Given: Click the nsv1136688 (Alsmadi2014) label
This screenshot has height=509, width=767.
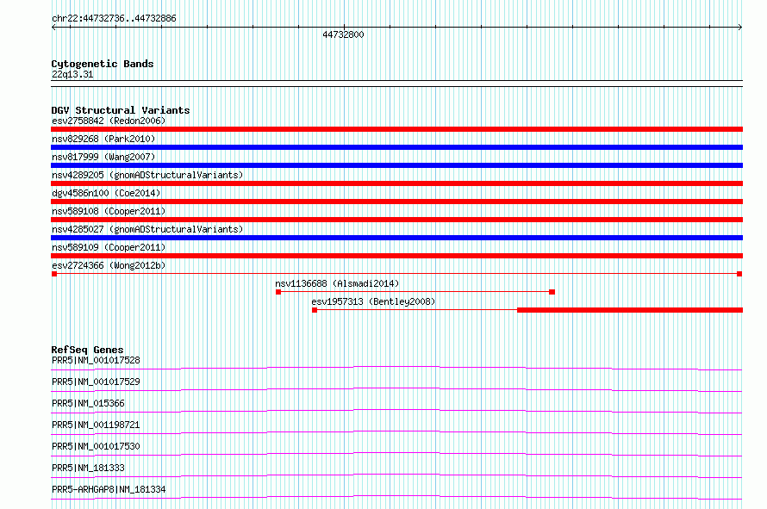Looking at the screenshot, I should [x=337, y=283].
